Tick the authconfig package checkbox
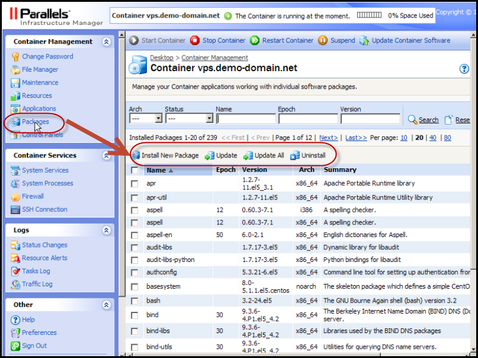Screen dimensions: 478x358 [x=134, y=273]
